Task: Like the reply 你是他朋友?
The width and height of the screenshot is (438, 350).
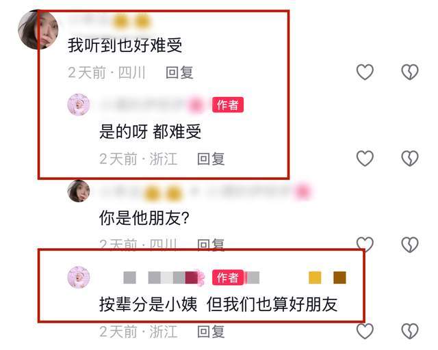Action: 365,245
